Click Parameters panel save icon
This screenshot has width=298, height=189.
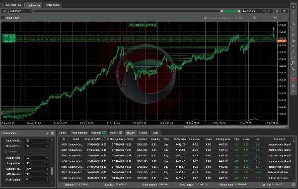click(x=53, y=133)
